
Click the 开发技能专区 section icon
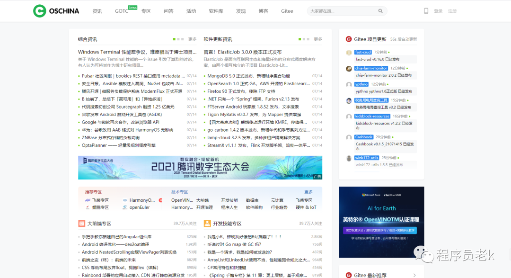tap(207, 224)
